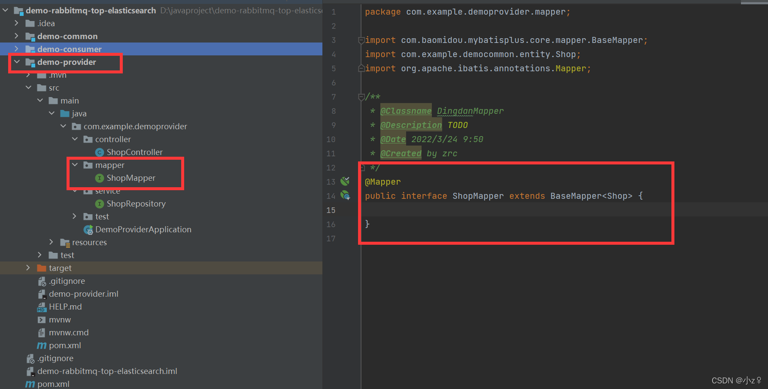Click the Maven icon of root pom.xml
The height and width of the screenshot is (389, 768).
coord(30,384)
